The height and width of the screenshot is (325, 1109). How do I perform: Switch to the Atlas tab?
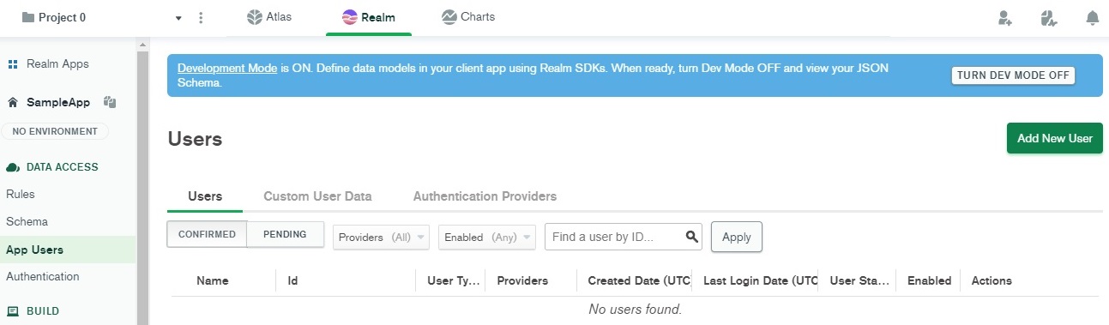tap(269, 16)
